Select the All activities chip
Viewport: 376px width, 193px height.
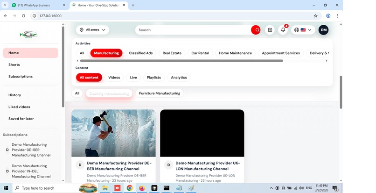(x=82, y=53)
